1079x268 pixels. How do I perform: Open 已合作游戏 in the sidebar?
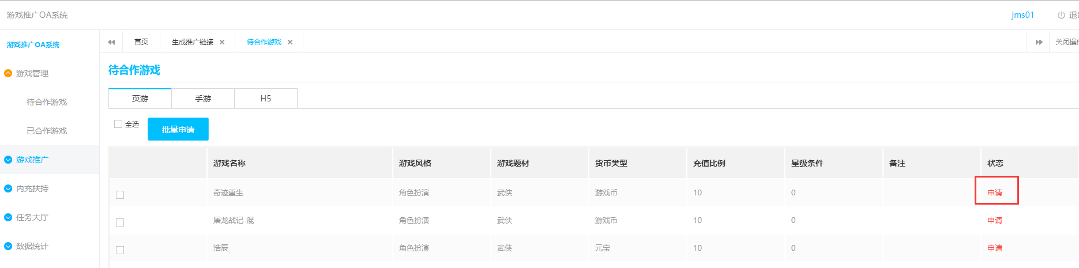pos(47,131)
